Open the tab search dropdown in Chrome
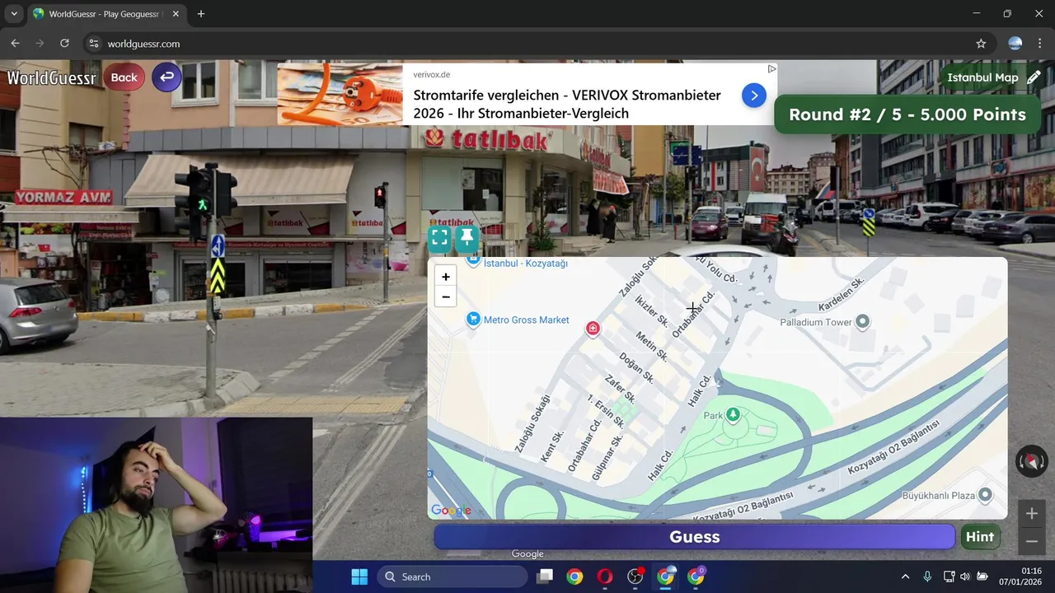 14,14
